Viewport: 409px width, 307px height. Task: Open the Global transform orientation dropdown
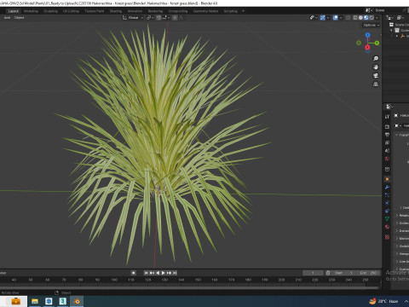(133, 18)
